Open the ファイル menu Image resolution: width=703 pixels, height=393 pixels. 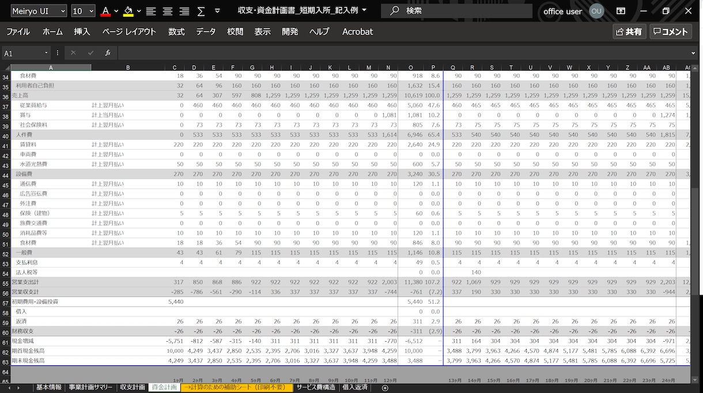click(x=18, y=32)
